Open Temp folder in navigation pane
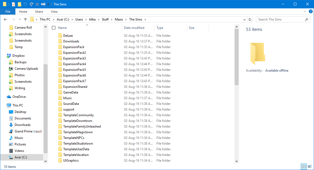 tap(18, 47)
